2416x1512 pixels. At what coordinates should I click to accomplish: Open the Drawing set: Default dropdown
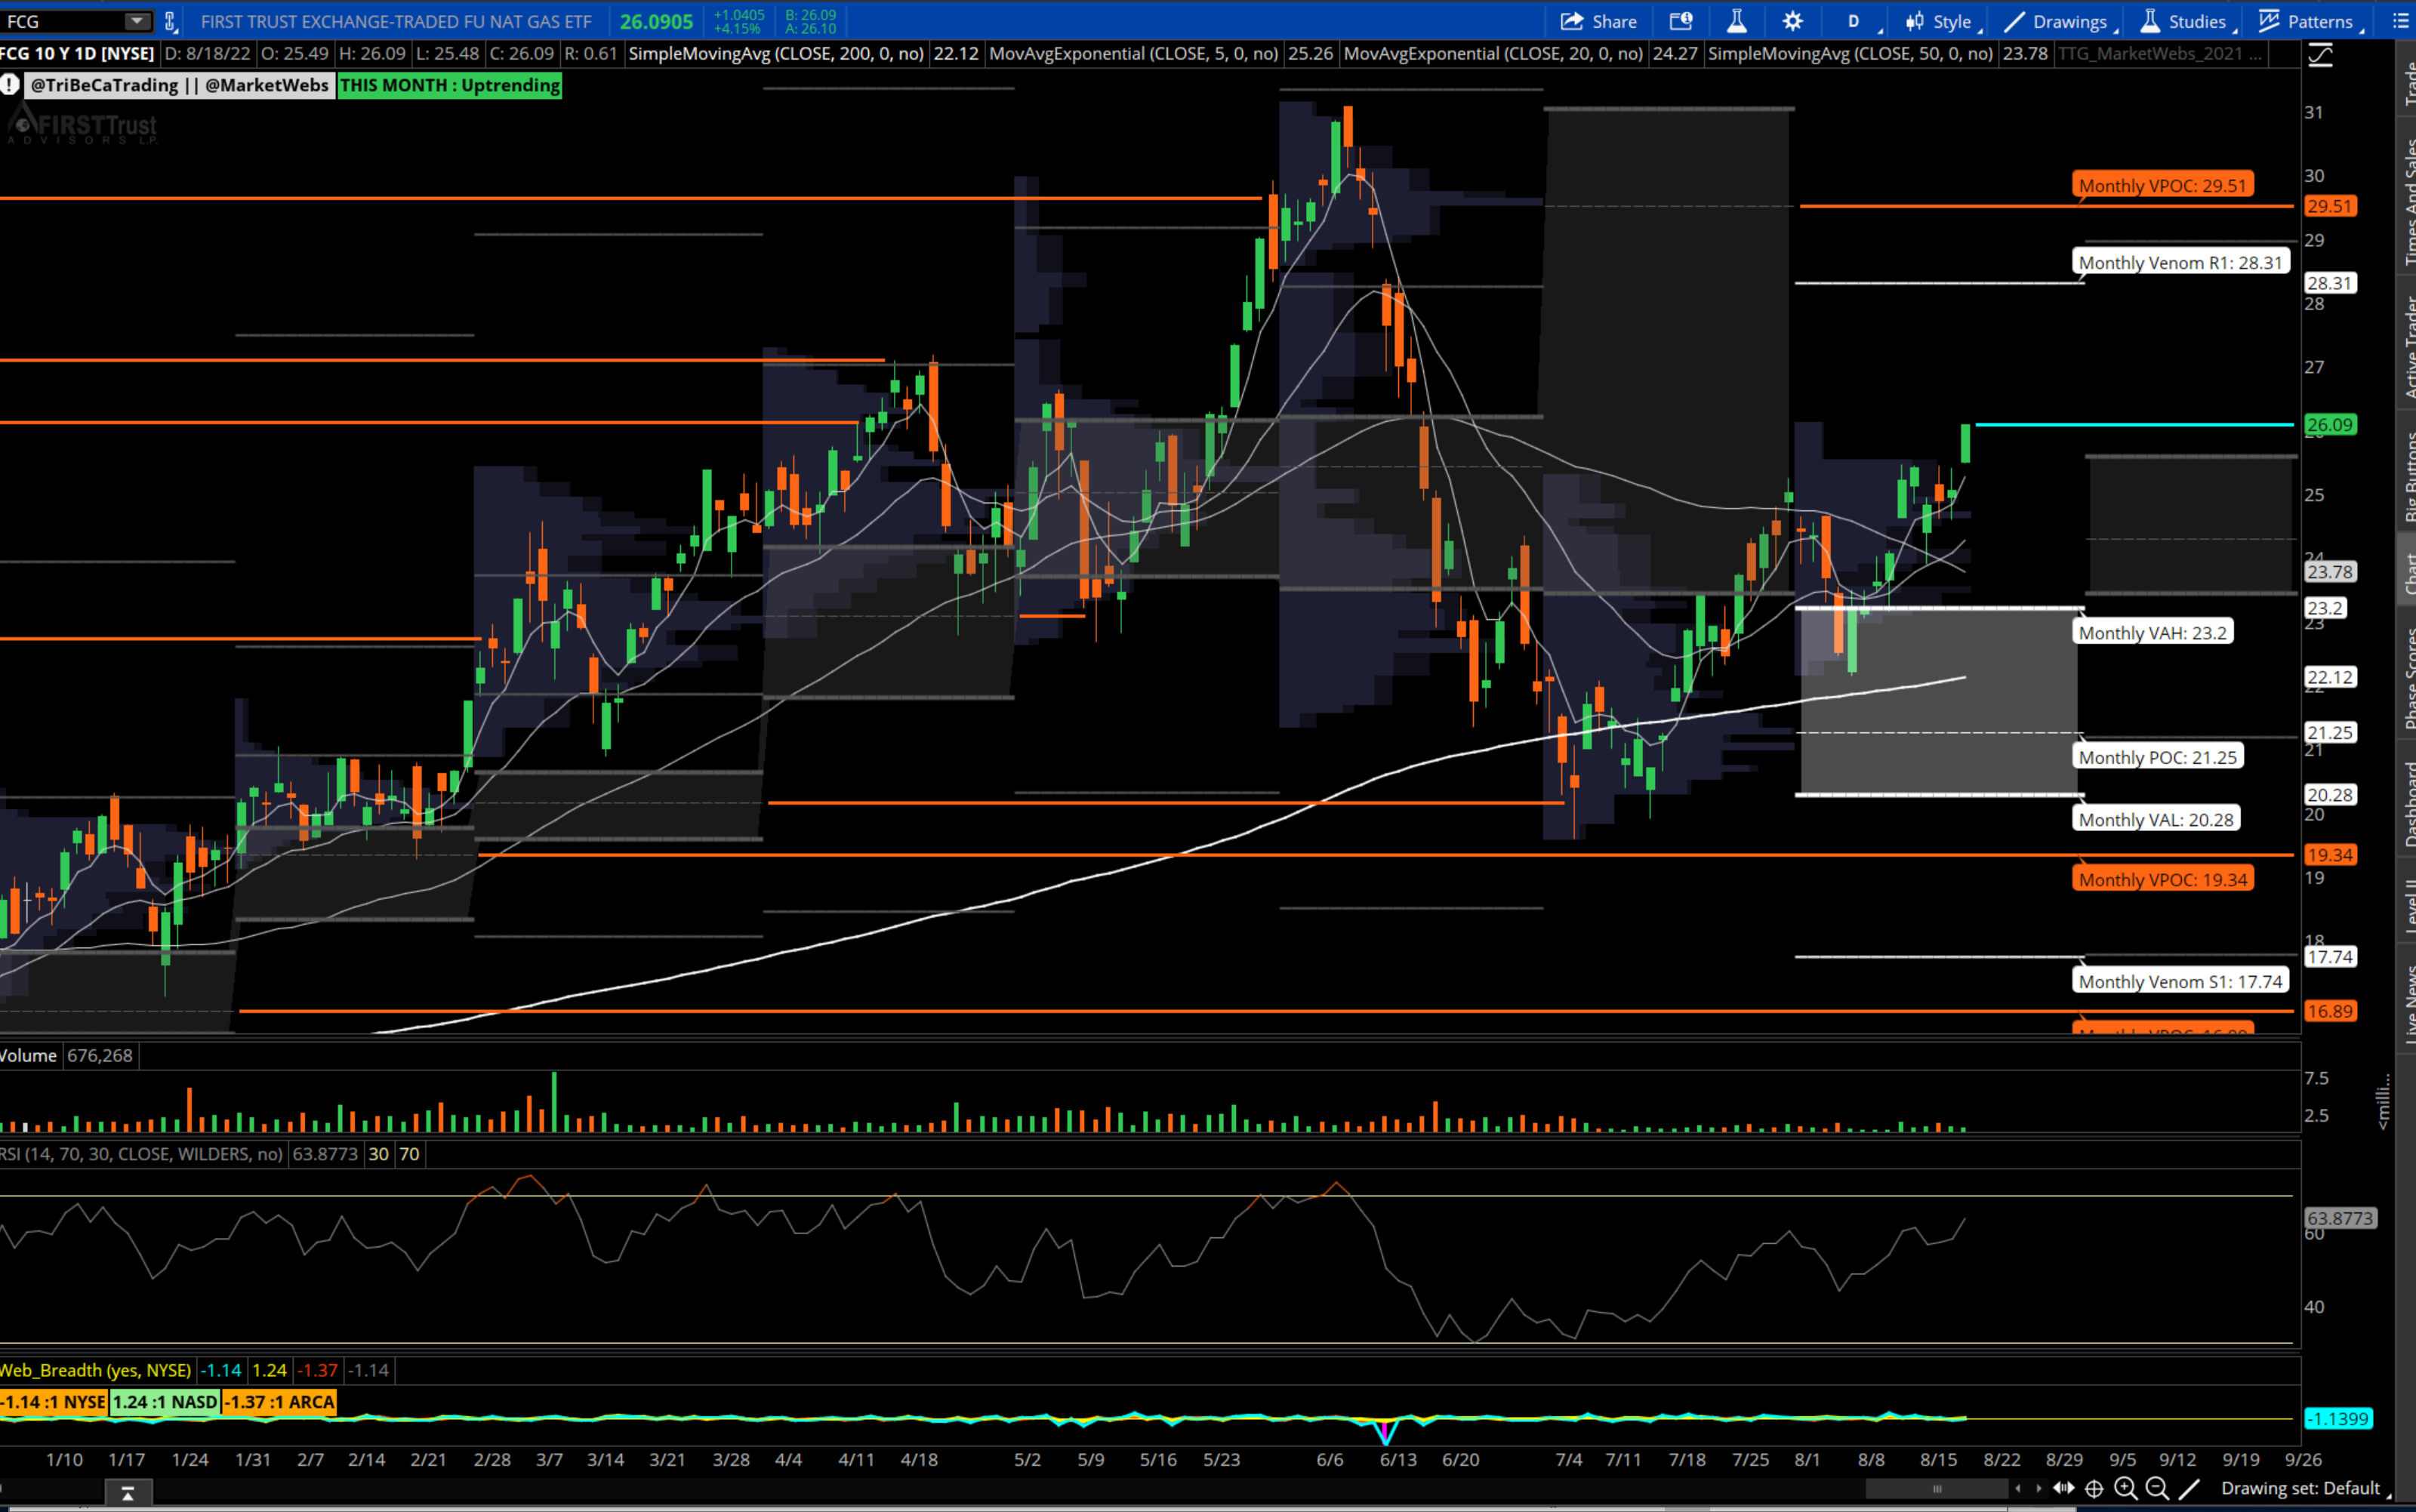(x=2304, y=1489)
